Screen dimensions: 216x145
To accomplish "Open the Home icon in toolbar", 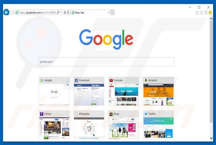I will coord(197,12).
